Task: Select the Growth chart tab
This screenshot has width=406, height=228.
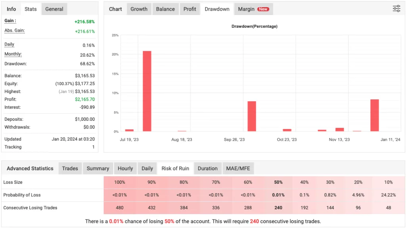Action: click(x=139, y=9)
